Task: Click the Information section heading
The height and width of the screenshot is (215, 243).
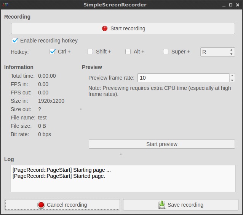Action: pyautogui.click(x=19, y=67)
